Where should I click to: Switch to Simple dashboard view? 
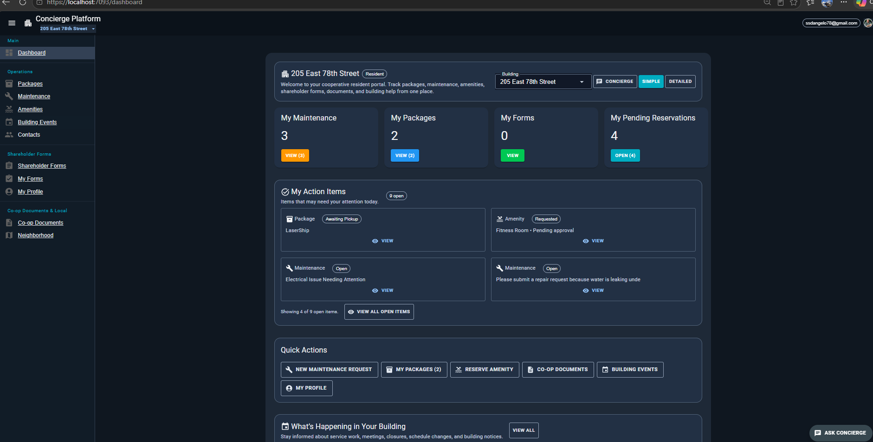(x=651, y=82)
